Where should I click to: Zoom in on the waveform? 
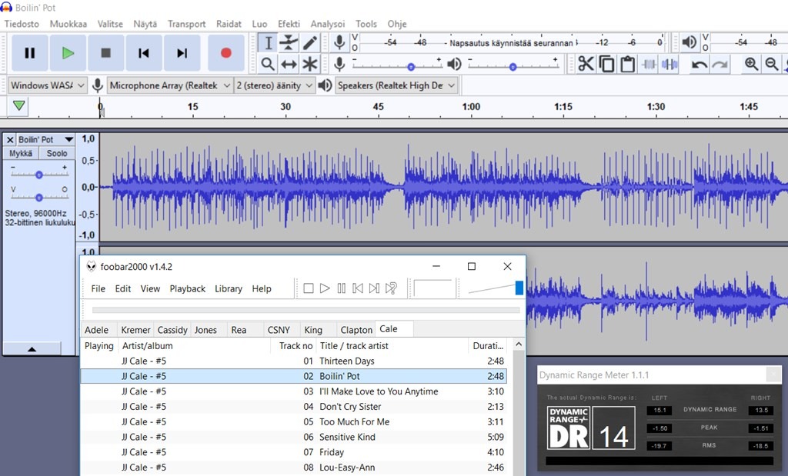point(751,65)
